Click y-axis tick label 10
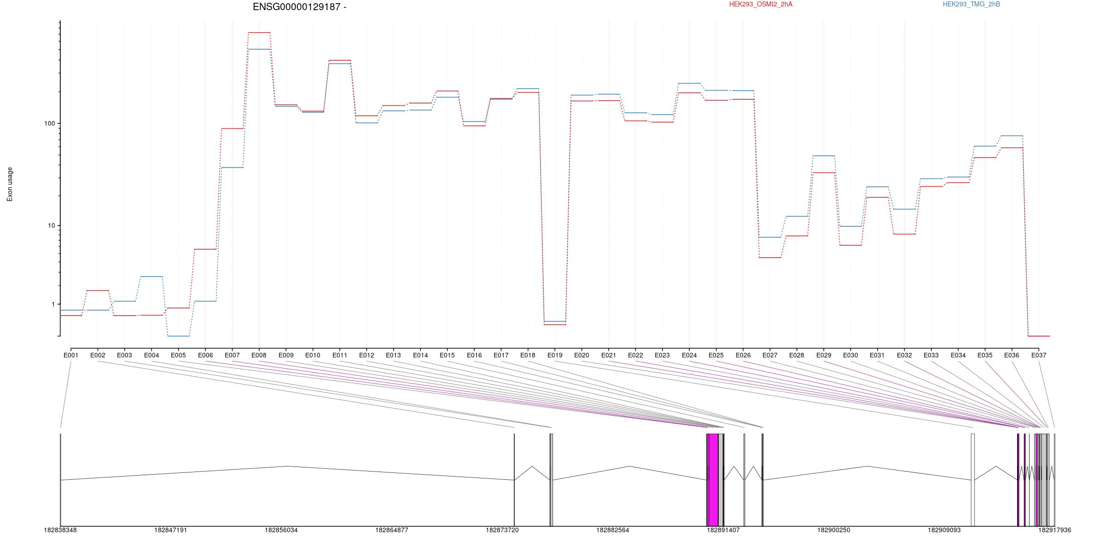 click(x=51, y=225)
